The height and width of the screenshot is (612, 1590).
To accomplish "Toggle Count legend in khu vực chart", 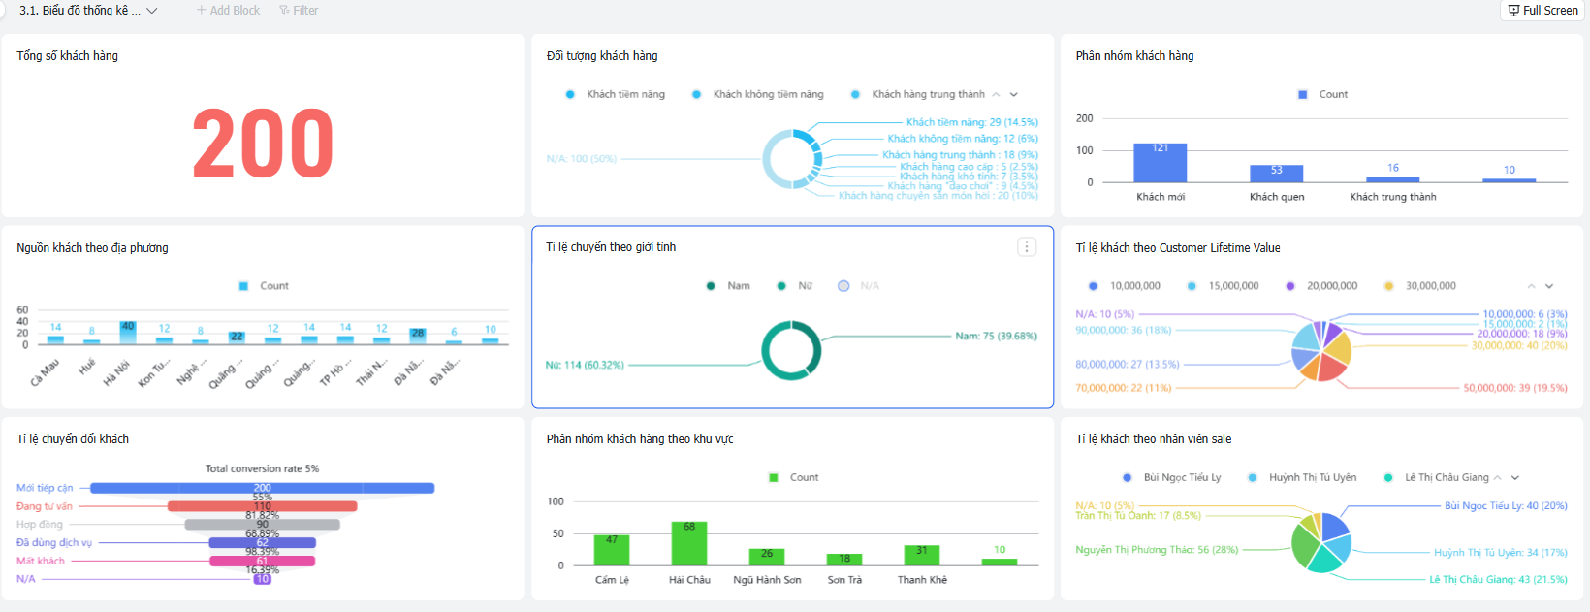I will pos(793,477).
